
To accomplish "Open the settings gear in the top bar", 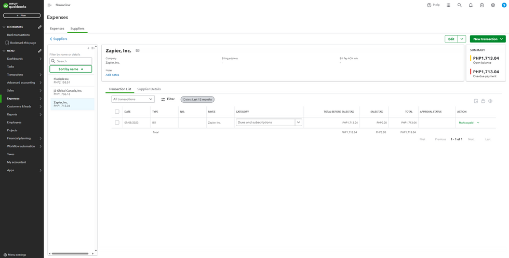I will 493,5.
